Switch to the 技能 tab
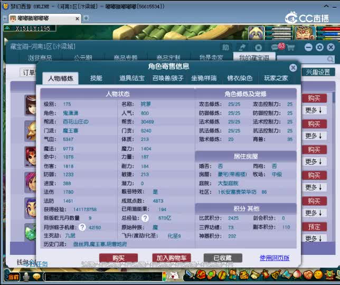The width and height of the screenshot is (340, 285). (x=96, y=78)
